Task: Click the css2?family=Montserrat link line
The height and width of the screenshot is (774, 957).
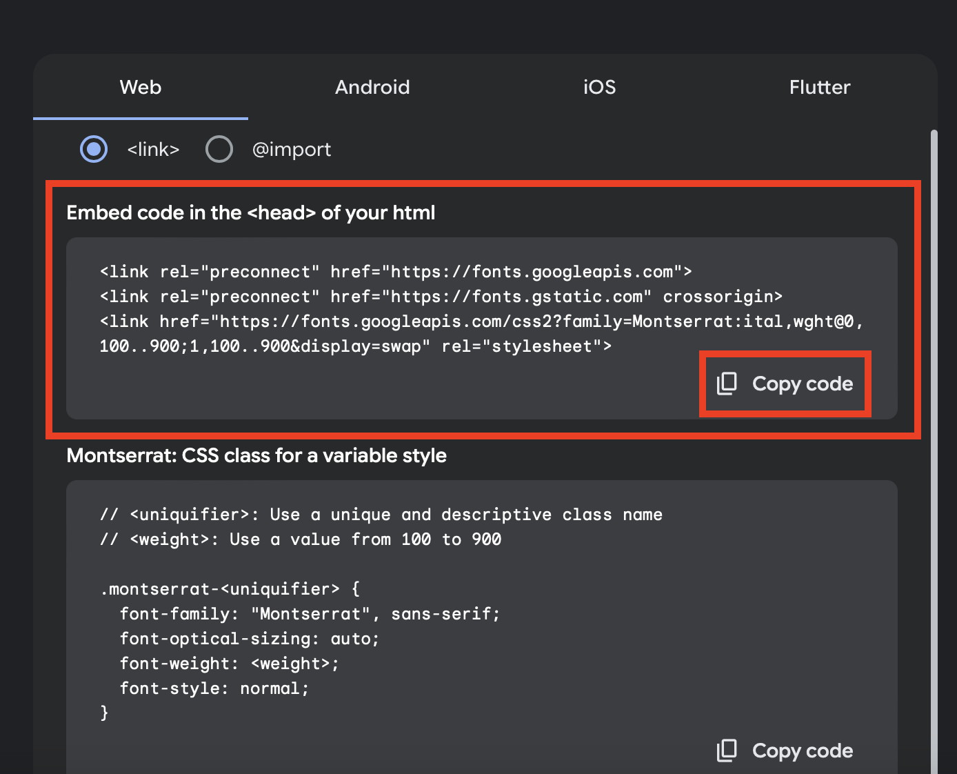Action: tap(482, 321)
